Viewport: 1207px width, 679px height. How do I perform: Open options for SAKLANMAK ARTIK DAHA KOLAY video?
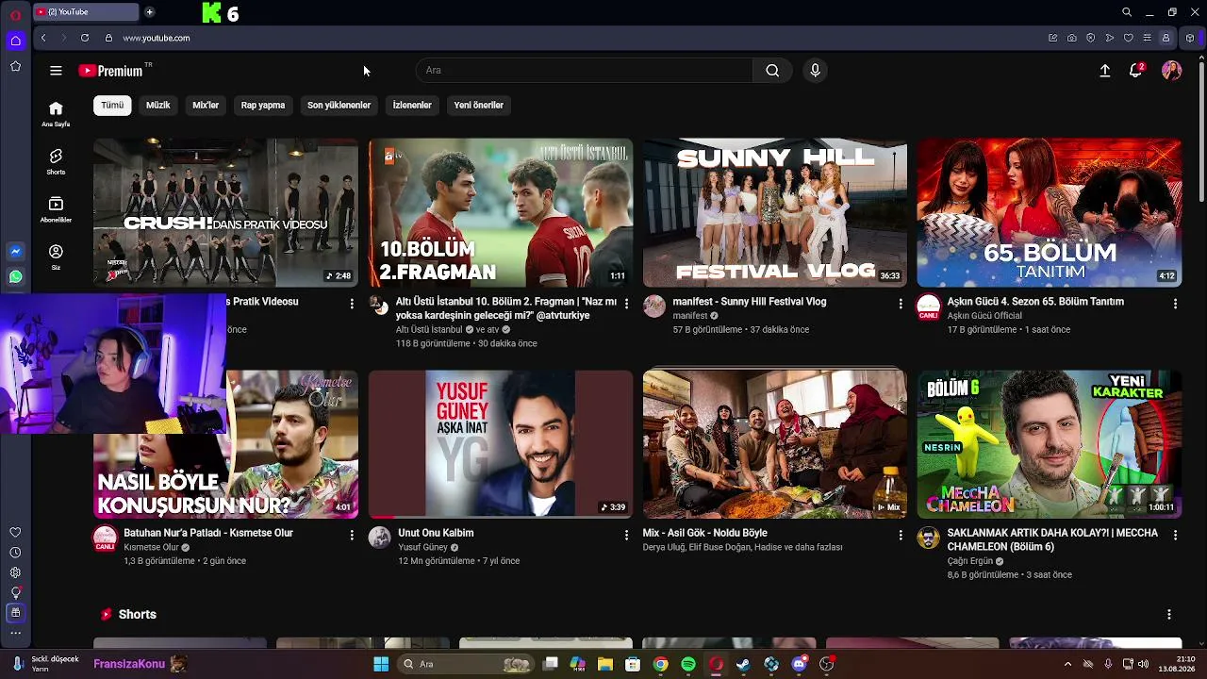coord(1175,535)
